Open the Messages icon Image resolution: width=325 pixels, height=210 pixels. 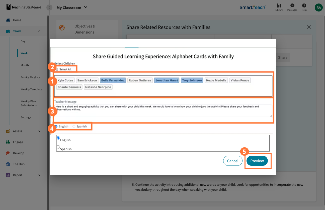[x=292, y=5]
